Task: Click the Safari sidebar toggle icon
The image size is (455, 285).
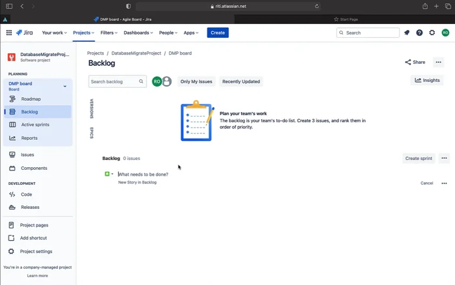Action: coord(9,6)
